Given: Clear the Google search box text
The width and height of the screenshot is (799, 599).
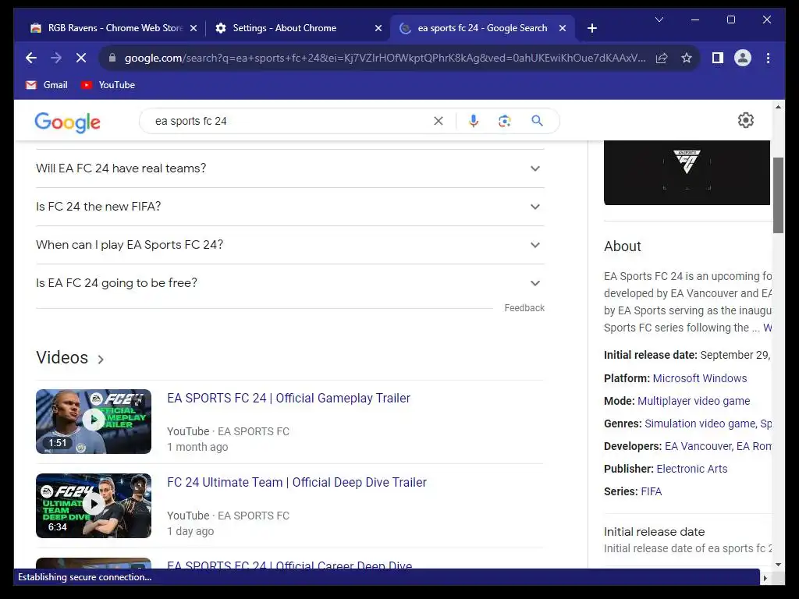Looking at the screenshot, I should pyautogui.click(x=439, y=121).
